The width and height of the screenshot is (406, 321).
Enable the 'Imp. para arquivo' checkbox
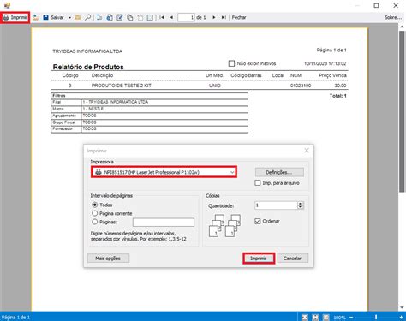coord(258,183)
